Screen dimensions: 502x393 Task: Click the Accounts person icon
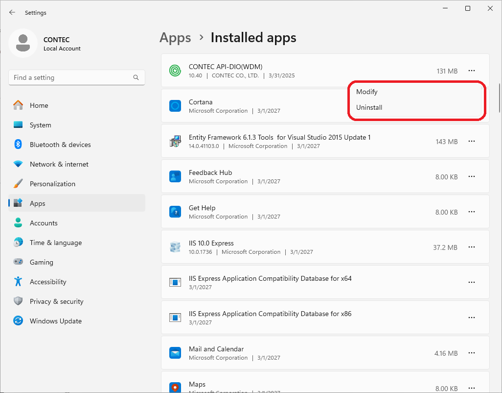pyautogui.click(x=18, y=223)
